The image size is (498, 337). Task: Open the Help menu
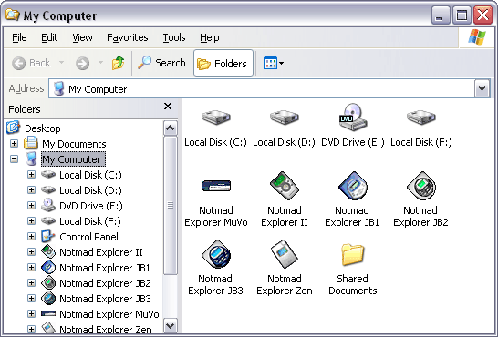tap(209, 37)
